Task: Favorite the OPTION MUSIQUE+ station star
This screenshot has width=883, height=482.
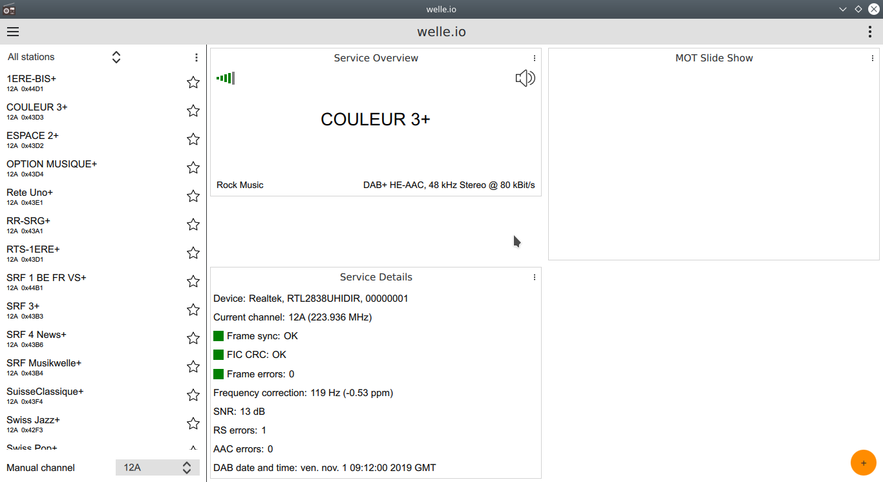Action: click(193, 167)
